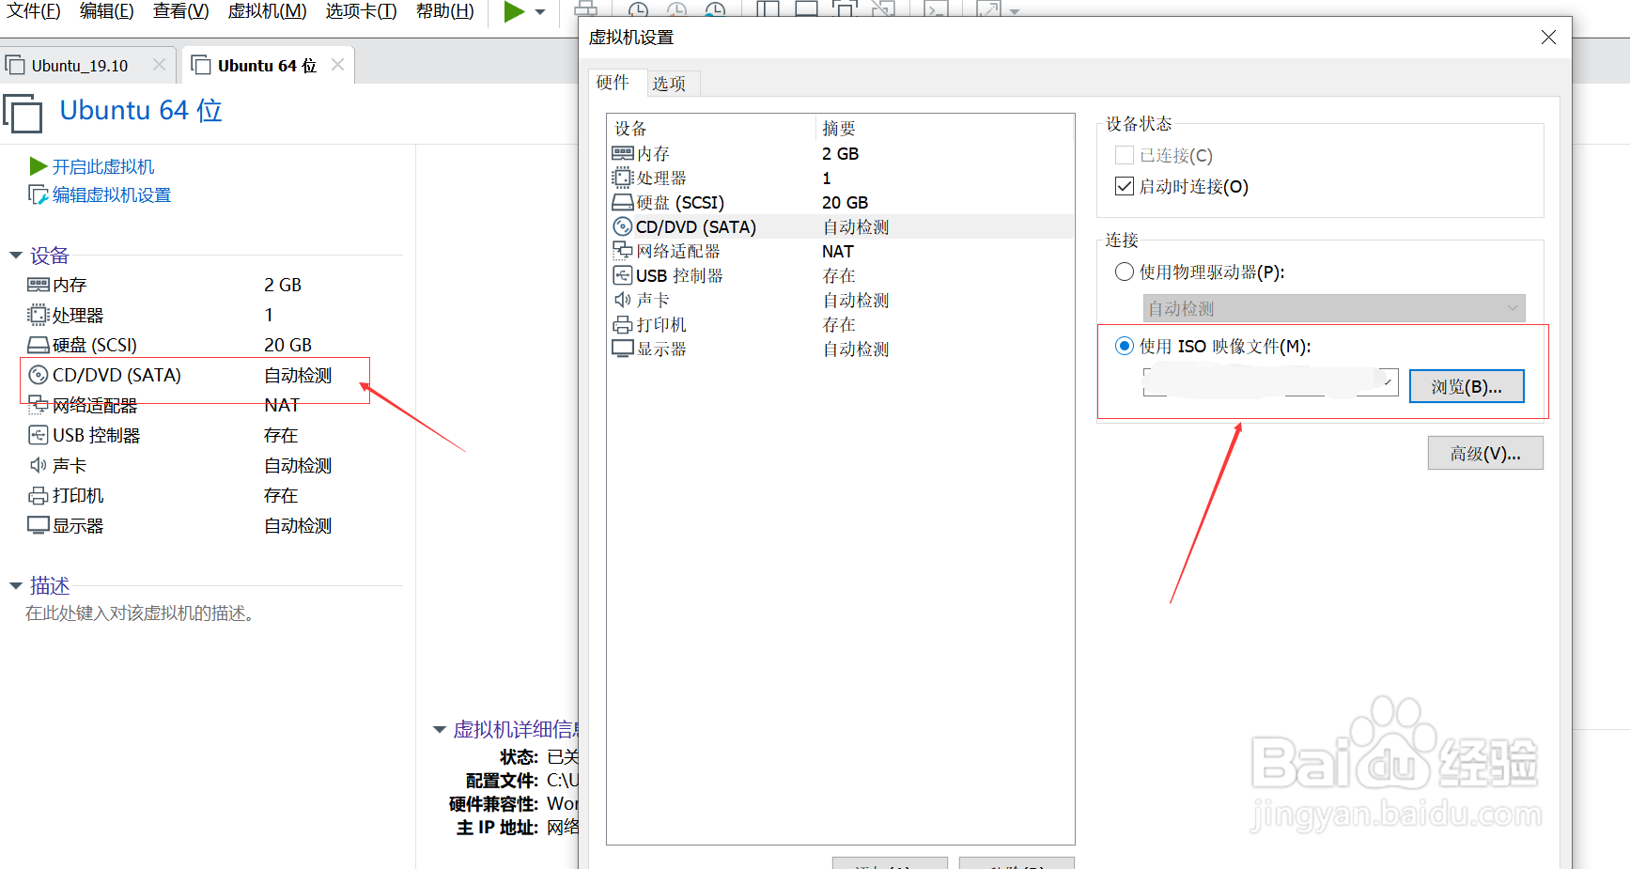Screen dimensions: 1630x869
Task: Select CD/DVD (SATA) row in settings dialog
Action: click(841, 226)
